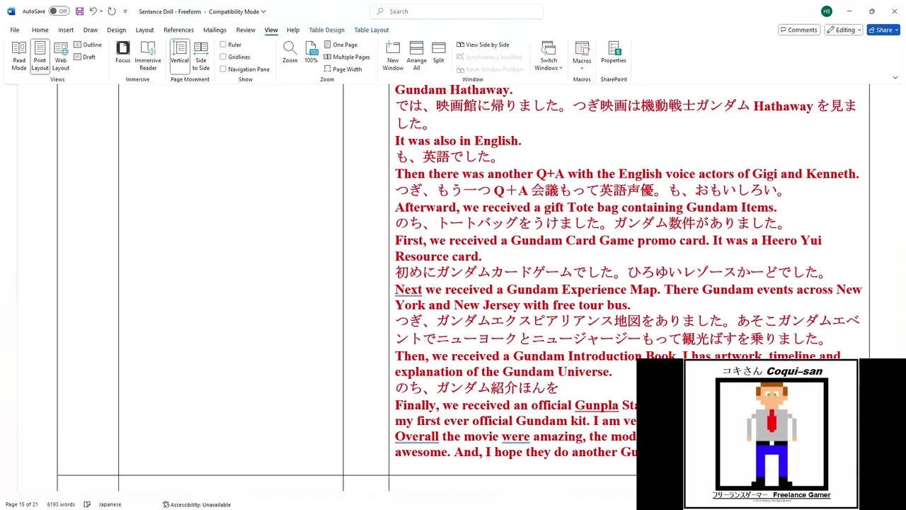This screenshot has width=906, height=510.
Task: Open the Undo history dropdown arrow
Action: [101, 11]
